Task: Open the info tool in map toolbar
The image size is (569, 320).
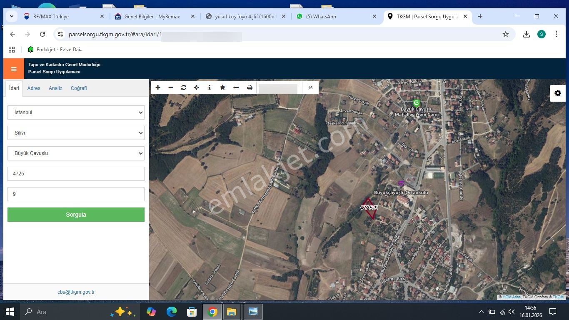Action: pos(210,87)
